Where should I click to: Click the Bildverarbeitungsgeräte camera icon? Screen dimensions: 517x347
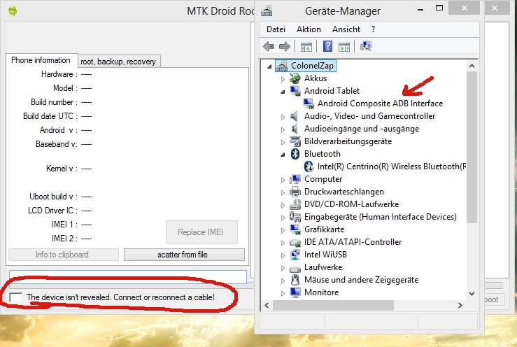(x=295, y=141)
